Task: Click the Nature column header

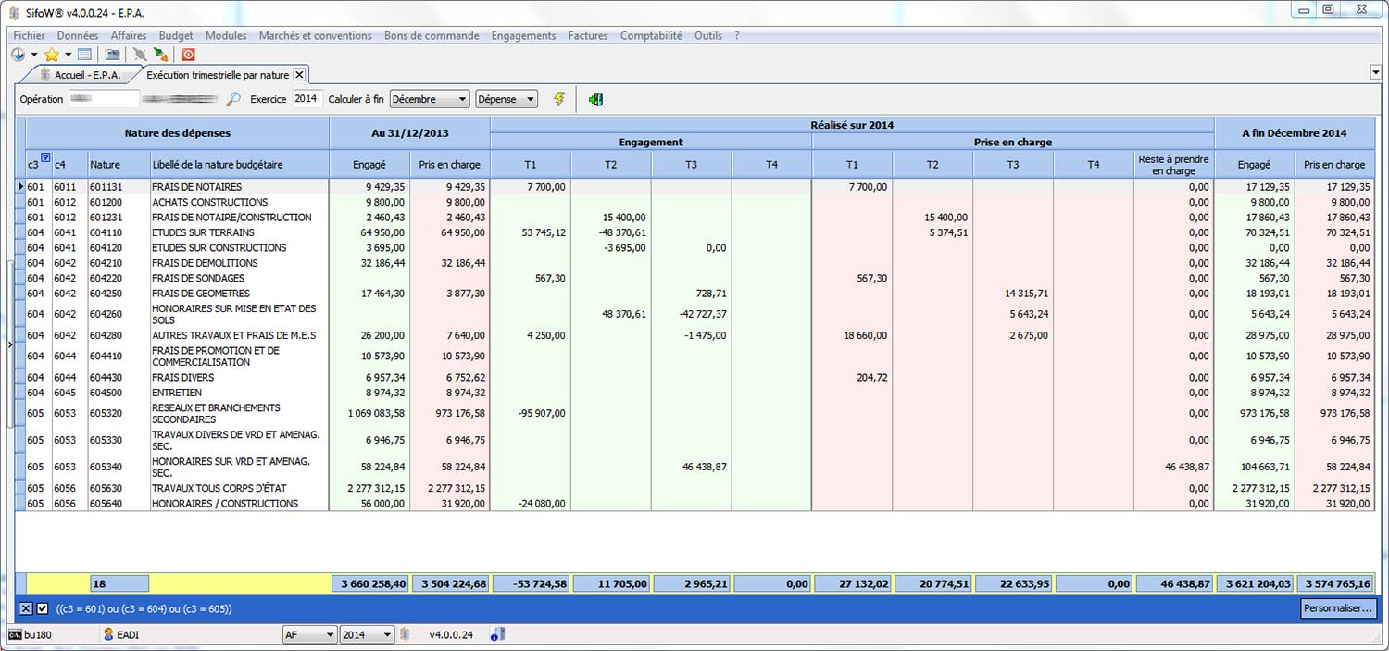Action: pos(119,164)
